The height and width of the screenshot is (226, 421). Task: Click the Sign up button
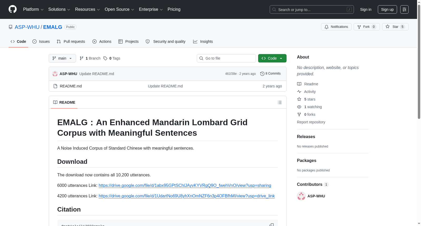pyautogui.click(x=387, y=9)
